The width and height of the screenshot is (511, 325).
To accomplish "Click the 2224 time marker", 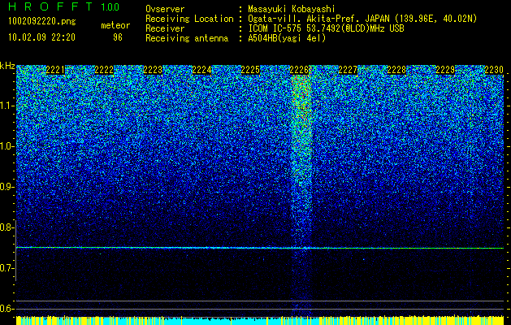I will tap(201, 70).
